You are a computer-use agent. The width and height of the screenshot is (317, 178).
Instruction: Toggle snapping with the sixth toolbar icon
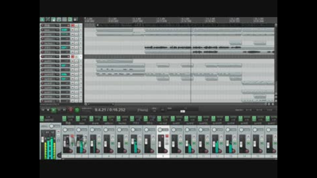click(x=70, y=19)
